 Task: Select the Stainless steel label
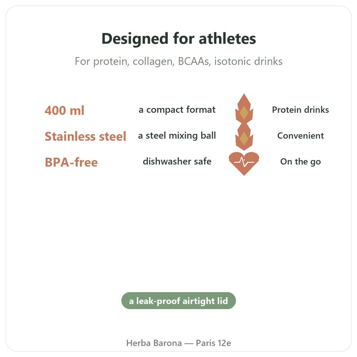click(85, 136)
